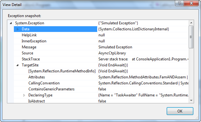The height and width of the screenshot is (122, 201).
Task: Expand the DeclaringType node
Action: pos(24,95)
